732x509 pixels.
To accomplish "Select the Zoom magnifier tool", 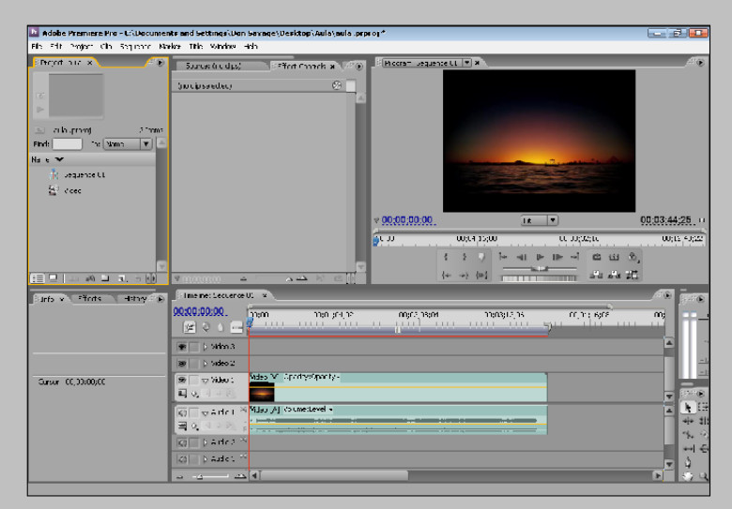I will tap(703, 476).
